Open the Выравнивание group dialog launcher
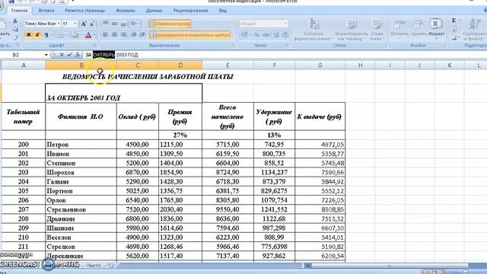Viewport: 487px width, 274px height. click(x=233, y=46)
